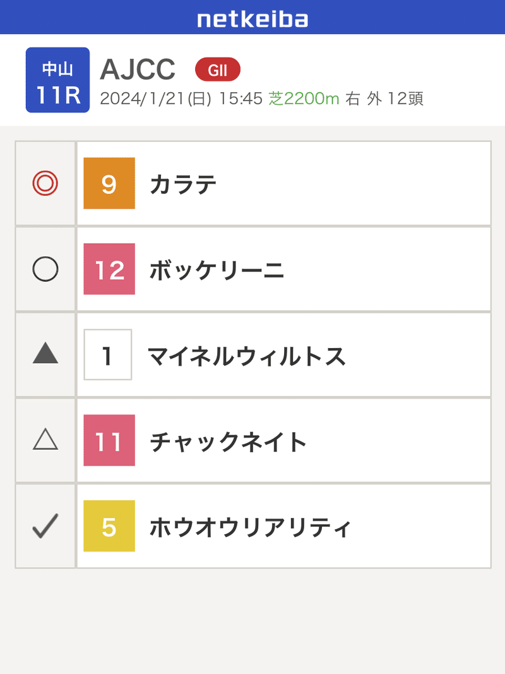Open horse カラテ
The width and height of the screenshot is (505, 674).
[183, 184]
